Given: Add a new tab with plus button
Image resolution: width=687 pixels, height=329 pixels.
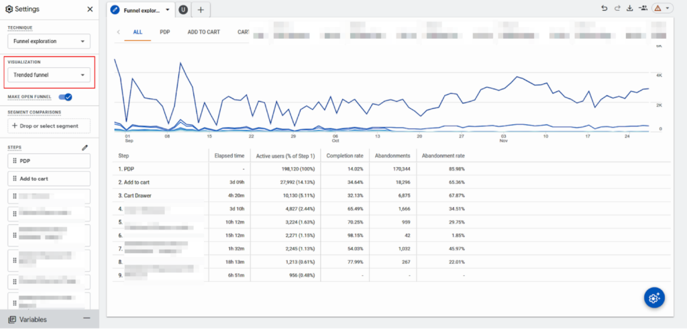Looking at the screenshot, I should click(201, 9).
